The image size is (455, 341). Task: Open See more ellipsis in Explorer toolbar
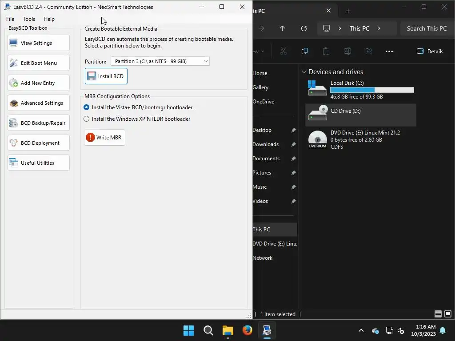coord(389,52)
